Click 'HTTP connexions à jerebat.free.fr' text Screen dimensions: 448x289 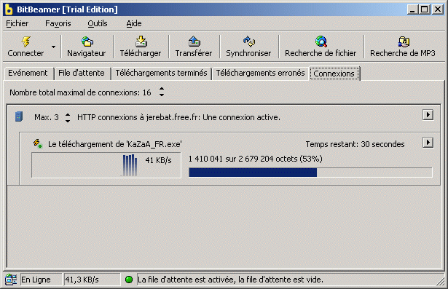179,117
